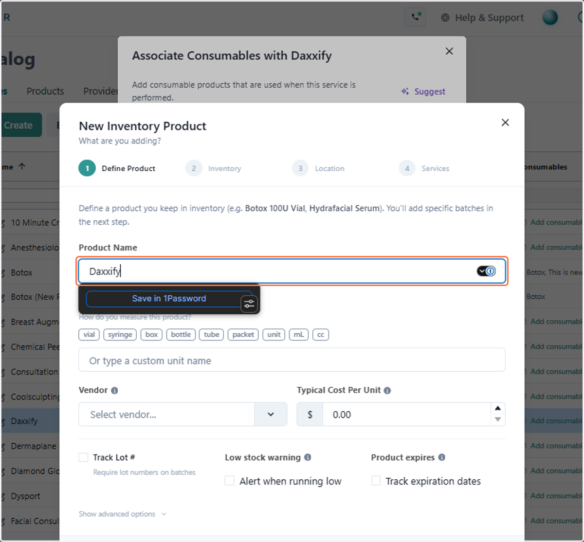This screenshot has width=584, height=542.
Task: Sort by the Name column arrow
Action: tap(21, 166)
